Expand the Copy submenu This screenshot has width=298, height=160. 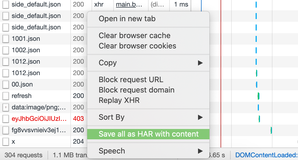148,63
